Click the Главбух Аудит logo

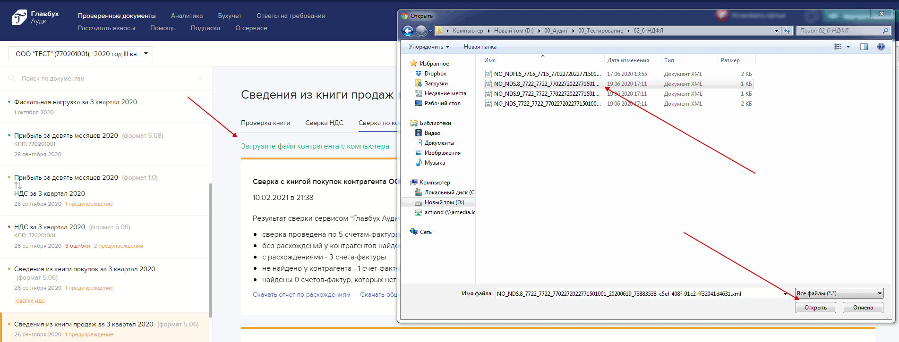(35, 17)
